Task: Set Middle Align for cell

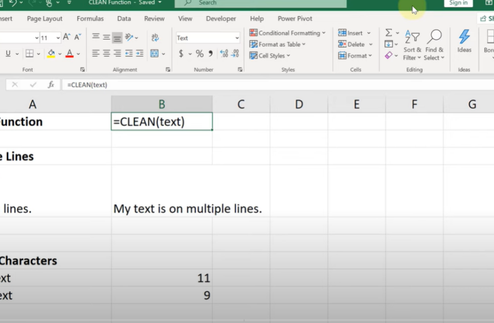Action: pyautogui.click(x=107, y=37)
